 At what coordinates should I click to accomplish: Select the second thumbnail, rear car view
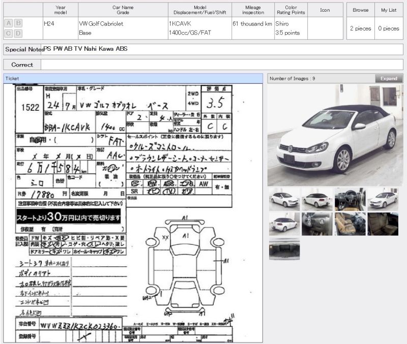317,199
